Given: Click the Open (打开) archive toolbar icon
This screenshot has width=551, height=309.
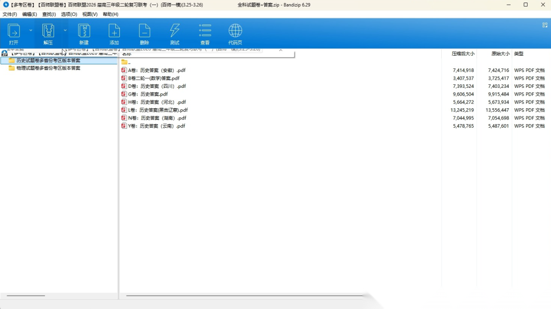Looking at the screenshot, I should coord(14,31).
